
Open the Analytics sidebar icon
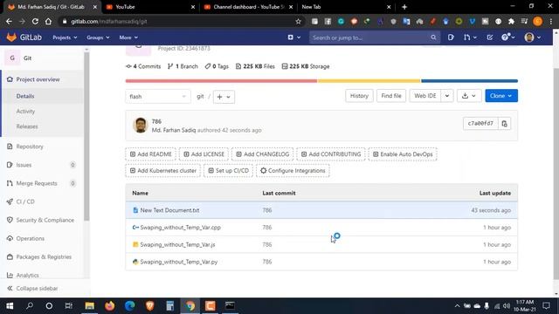coord(10,276)
